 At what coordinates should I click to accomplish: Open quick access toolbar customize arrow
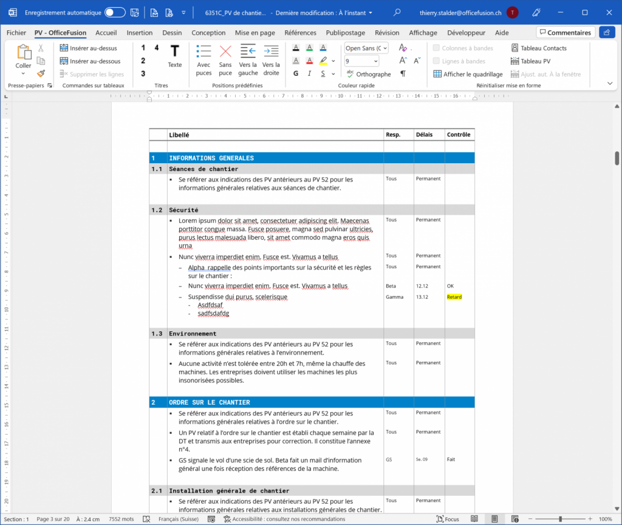(183, 13)
